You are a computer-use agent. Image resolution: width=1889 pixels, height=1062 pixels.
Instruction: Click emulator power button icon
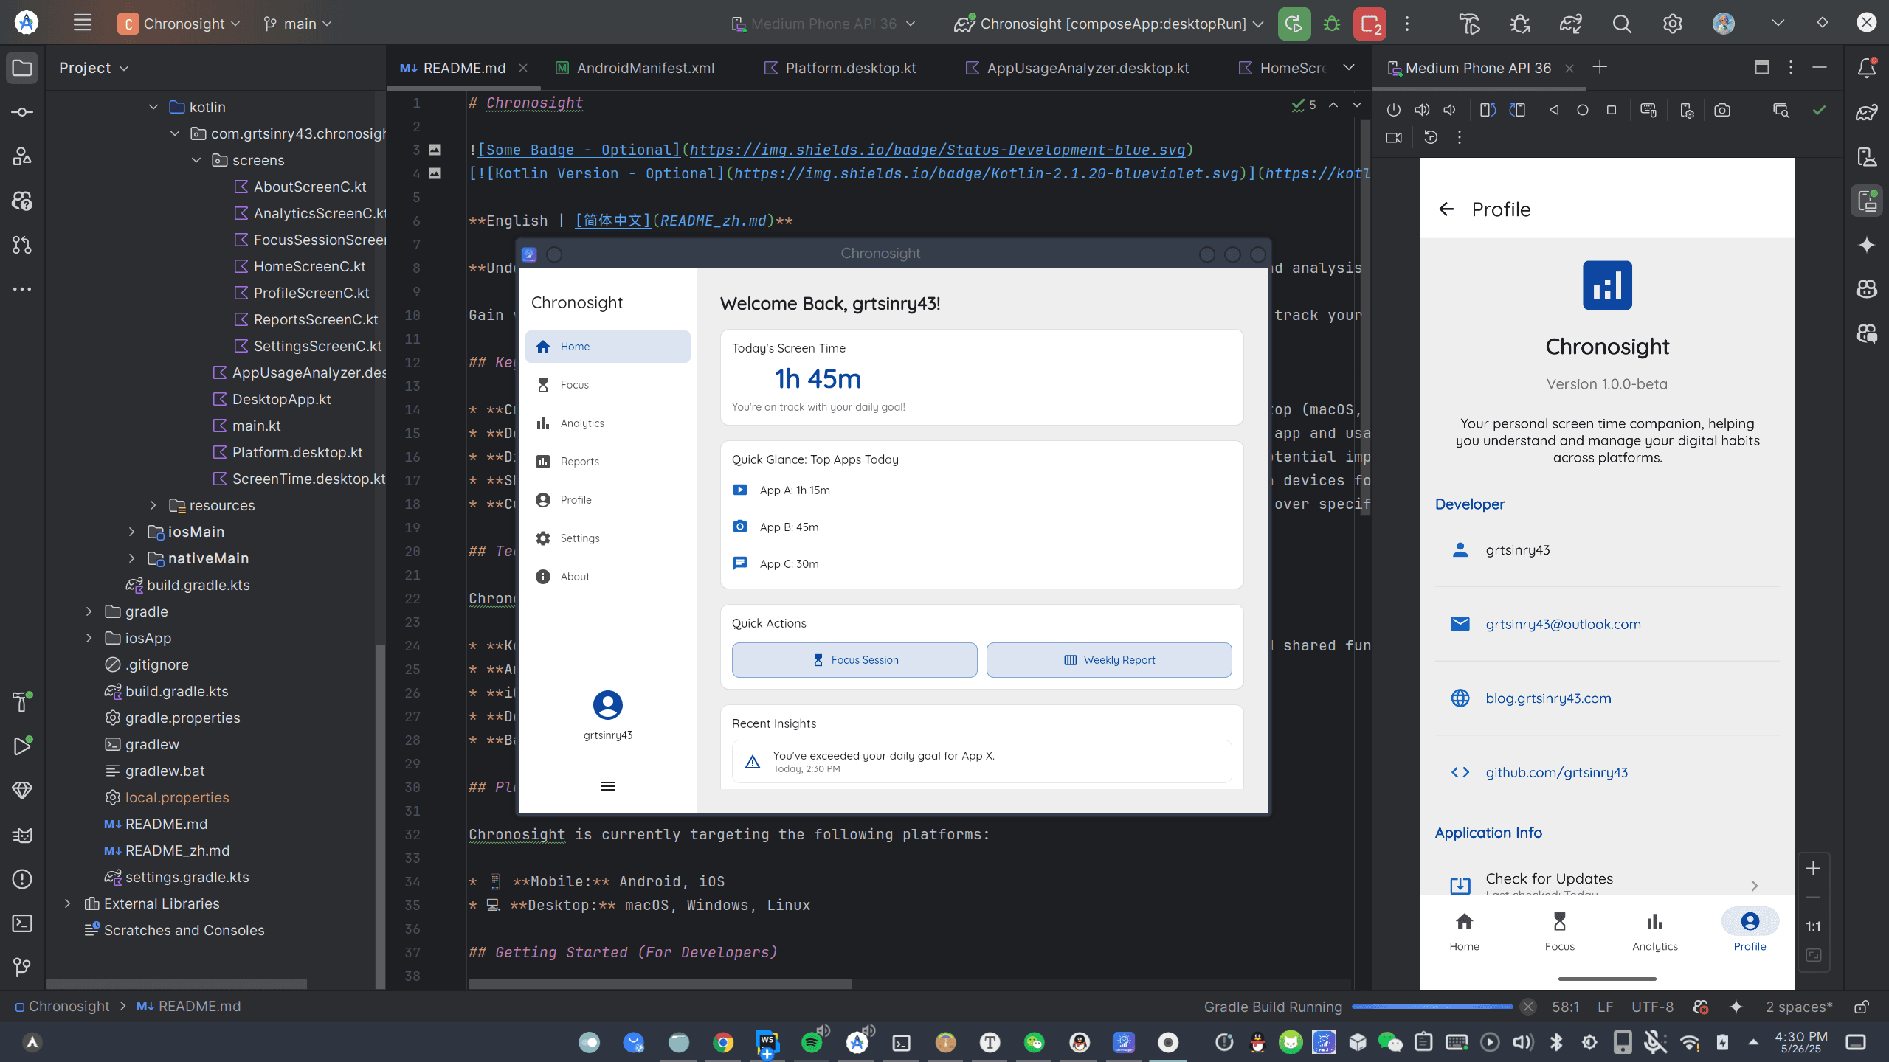(x=1393, y=110)
